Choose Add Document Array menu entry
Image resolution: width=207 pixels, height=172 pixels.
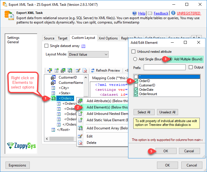102,128
